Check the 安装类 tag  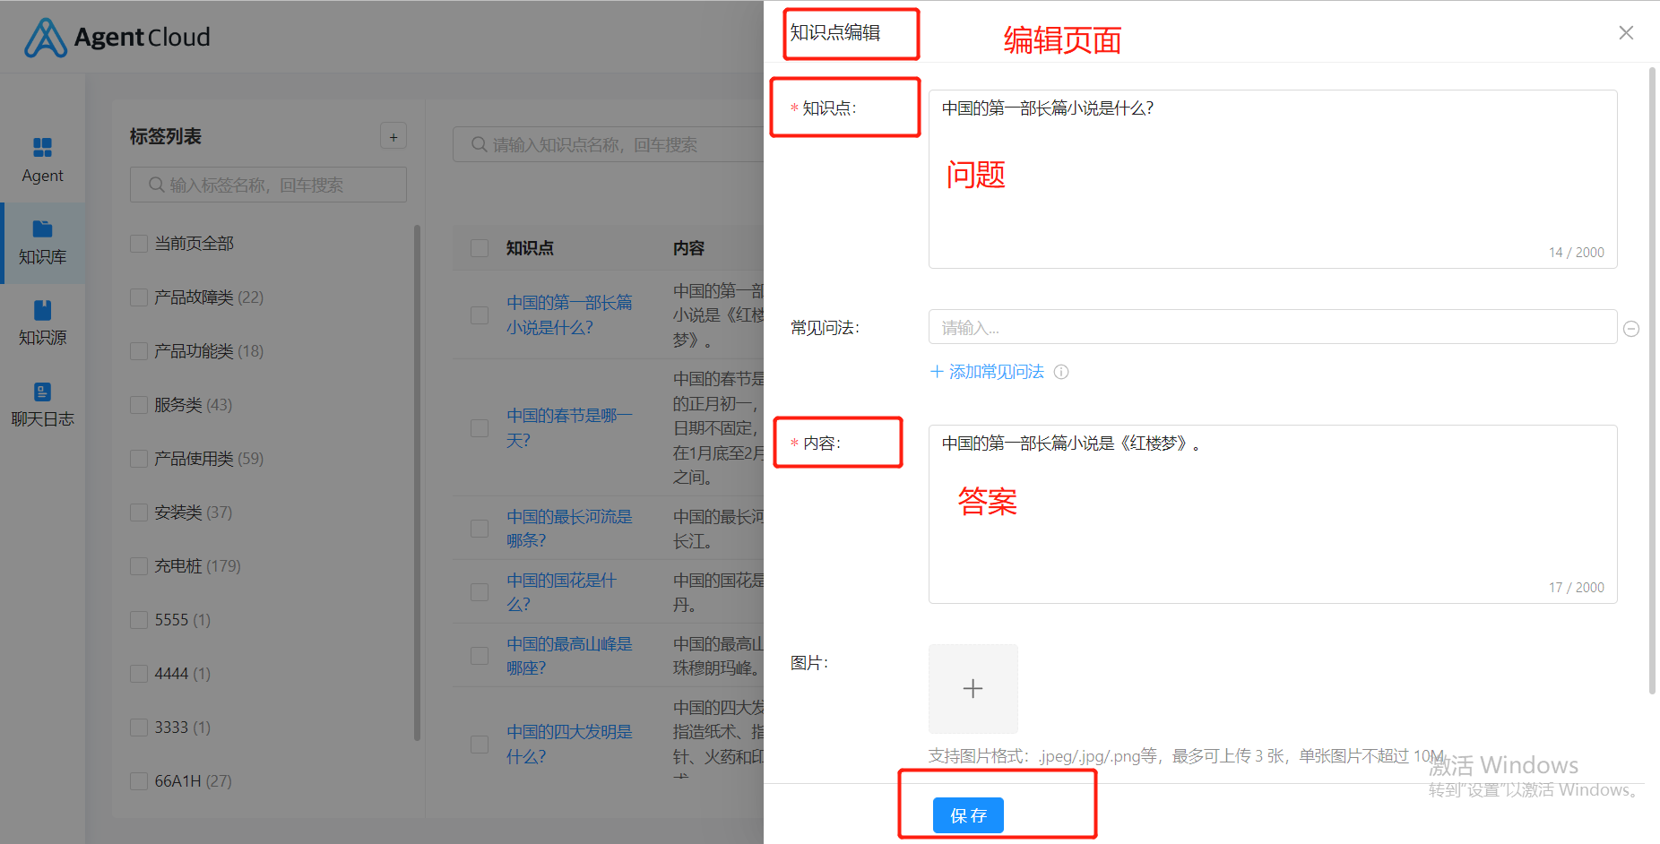139,512
